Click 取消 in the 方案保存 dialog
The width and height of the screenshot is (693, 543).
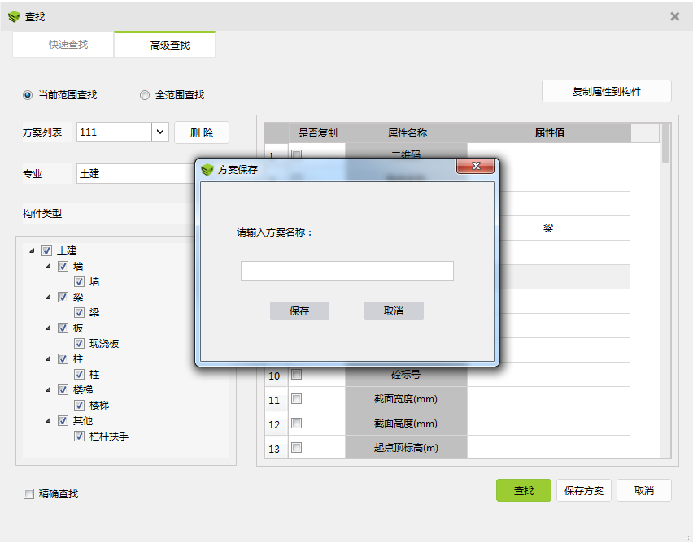(x=394, y=311)
